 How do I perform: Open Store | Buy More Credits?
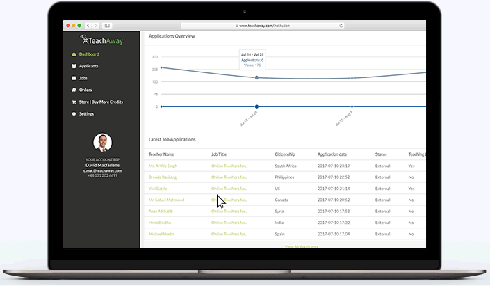click(x=101, y=102)
